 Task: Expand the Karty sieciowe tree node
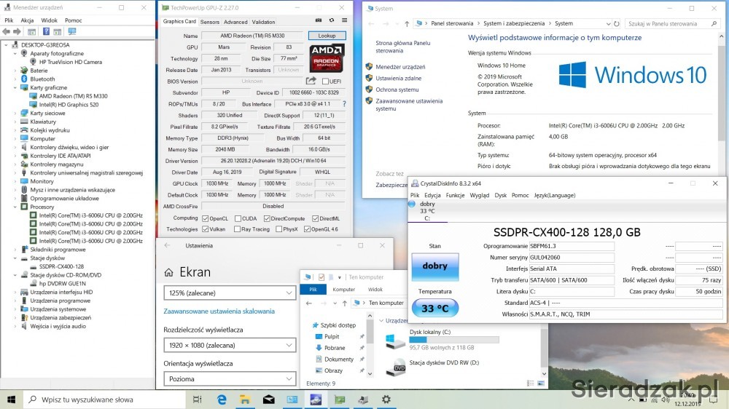click(x=15, y=114)
